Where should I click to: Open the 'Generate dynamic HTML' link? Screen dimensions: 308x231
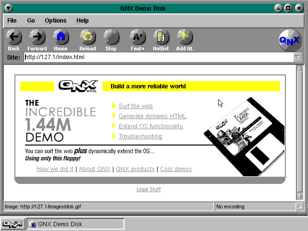click(152, 116)
